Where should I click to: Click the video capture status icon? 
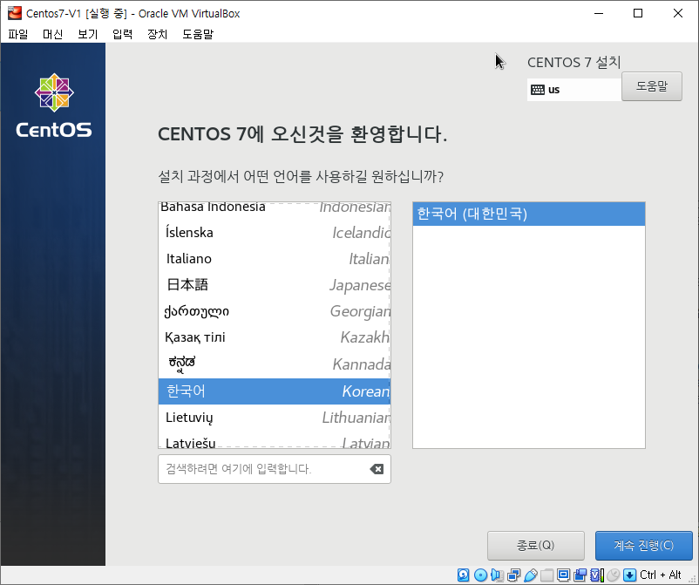[x=580, y=575]
